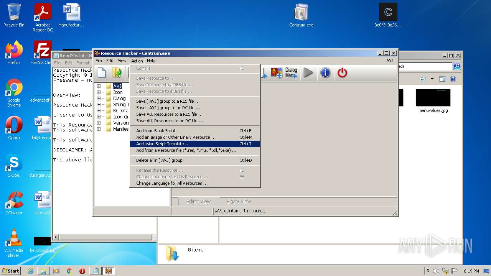Choose Add from a Resource file
Viewport: 491px width, 276px height.
pos(195,150)
